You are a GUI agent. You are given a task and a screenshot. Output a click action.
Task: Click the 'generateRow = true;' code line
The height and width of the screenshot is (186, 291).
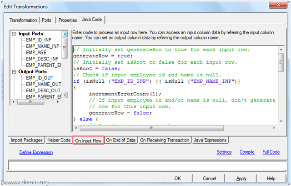[x=103, y=56]
